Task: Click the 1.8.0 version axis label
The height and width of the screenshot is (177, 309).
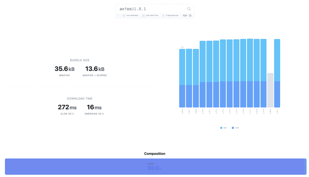Action: tap(270, 111)
